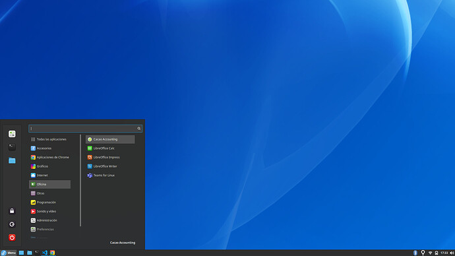The width and height of the screenshot is (455, 256).
Task: Log out using the circular arrow icon
Action: tap(12, 224)
